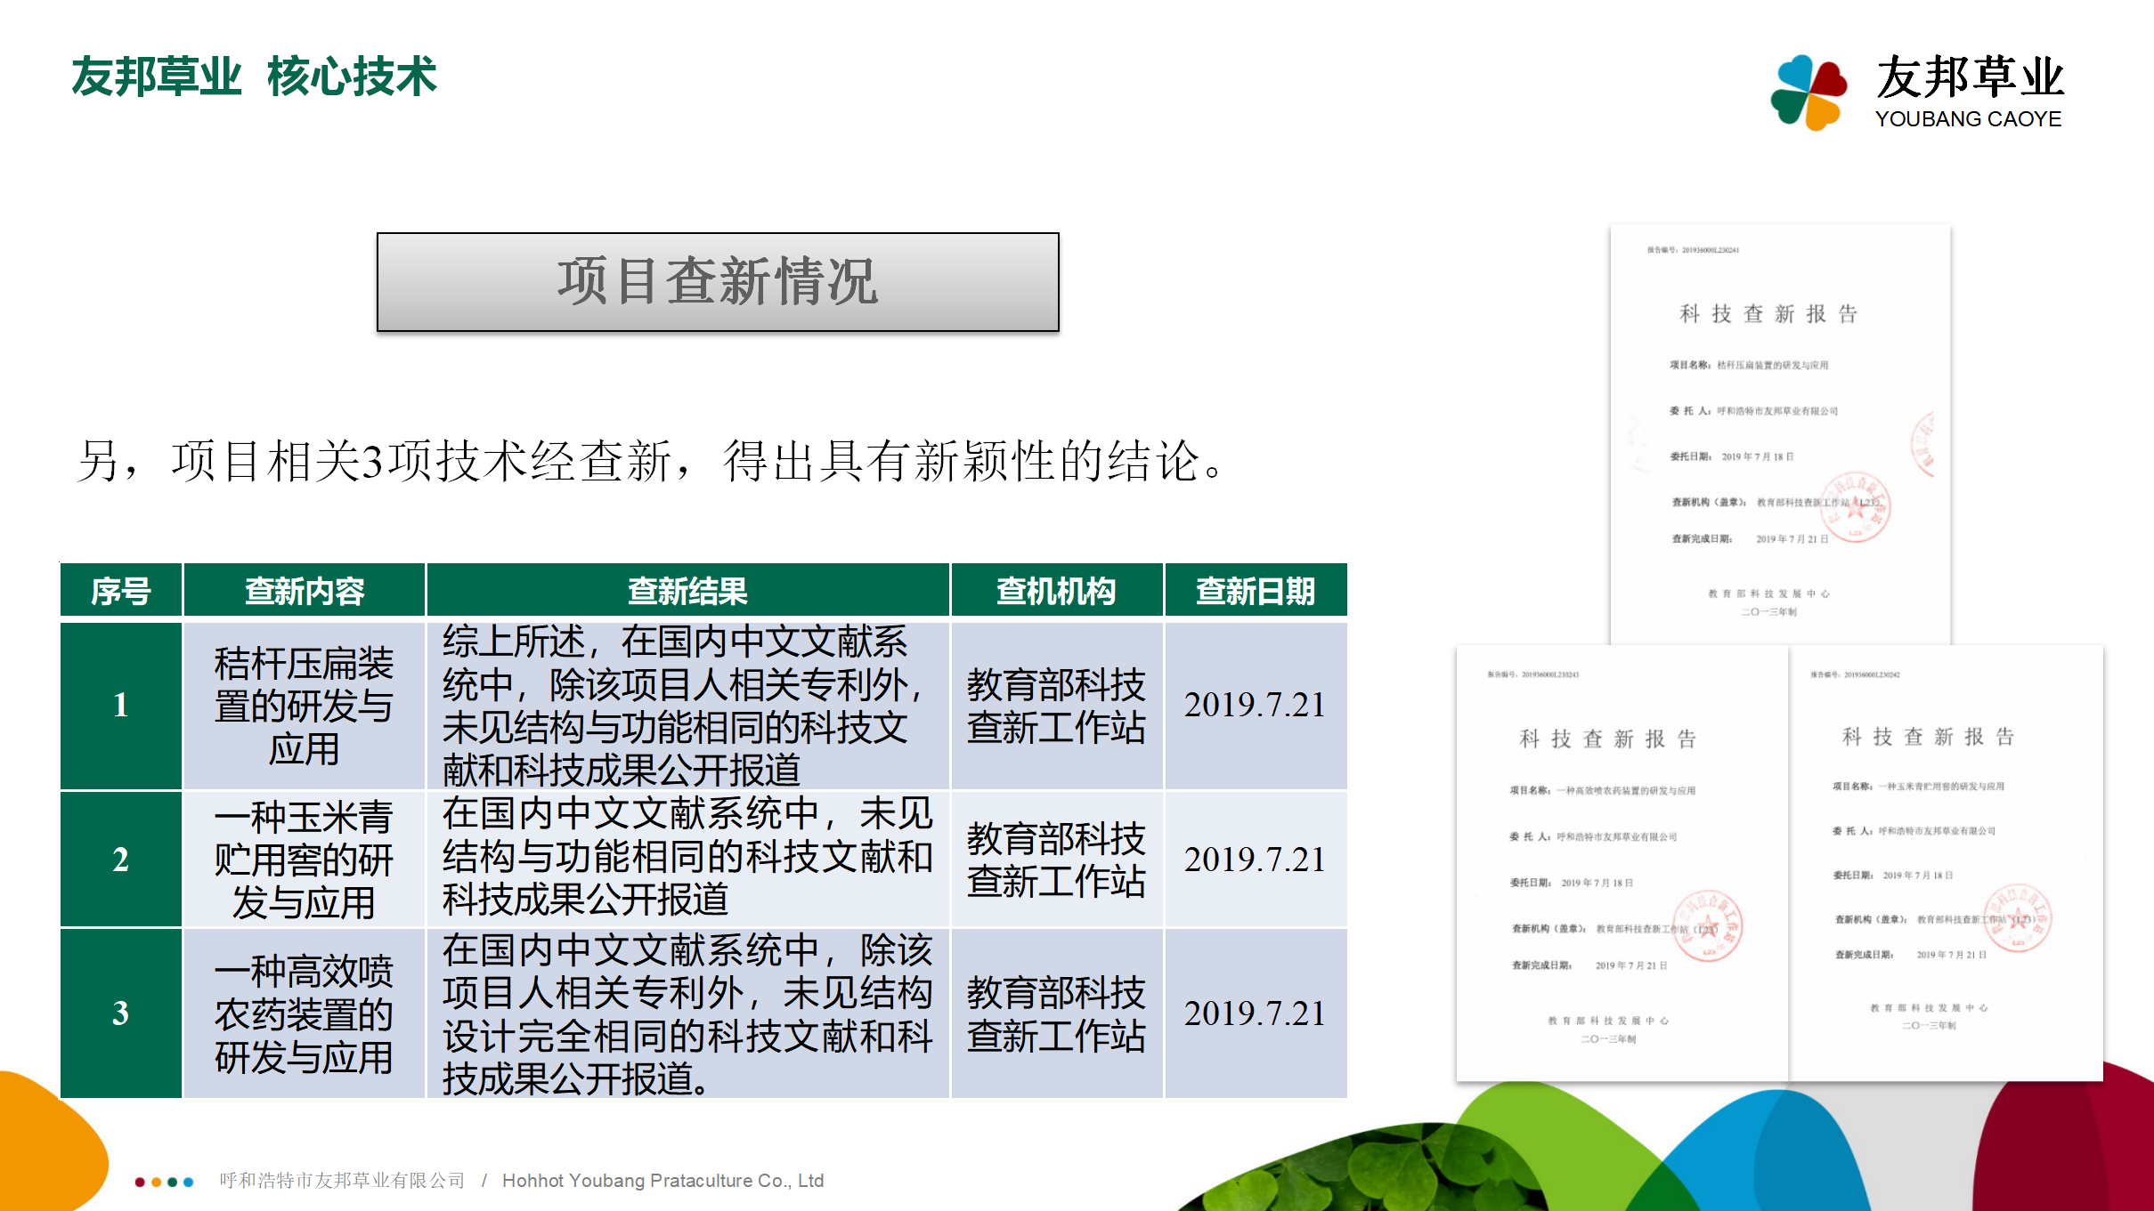Image resolution: width=2154 pixels, height=1211 pixels.
Task: Click row number 3 green cell
Action: [121, 1013]
